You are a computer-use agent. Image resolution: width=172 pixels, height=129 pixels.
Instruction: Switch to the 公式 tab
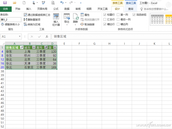(56, 9)
